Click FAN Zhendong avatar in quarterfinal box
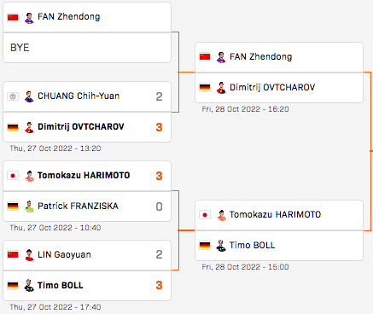 [221, 57]
